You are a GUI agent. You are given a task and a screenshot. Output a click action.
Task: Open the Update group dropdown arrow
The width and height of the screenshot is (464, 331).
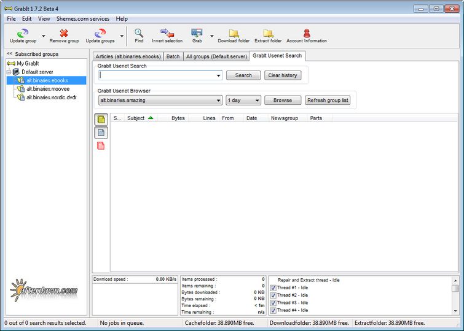click(x=44, y=36)
